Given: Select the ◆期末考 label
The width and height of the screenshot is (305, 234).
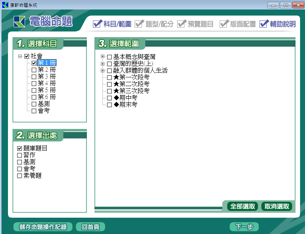Looking at the screenshot, I should [x=125, y=105].
